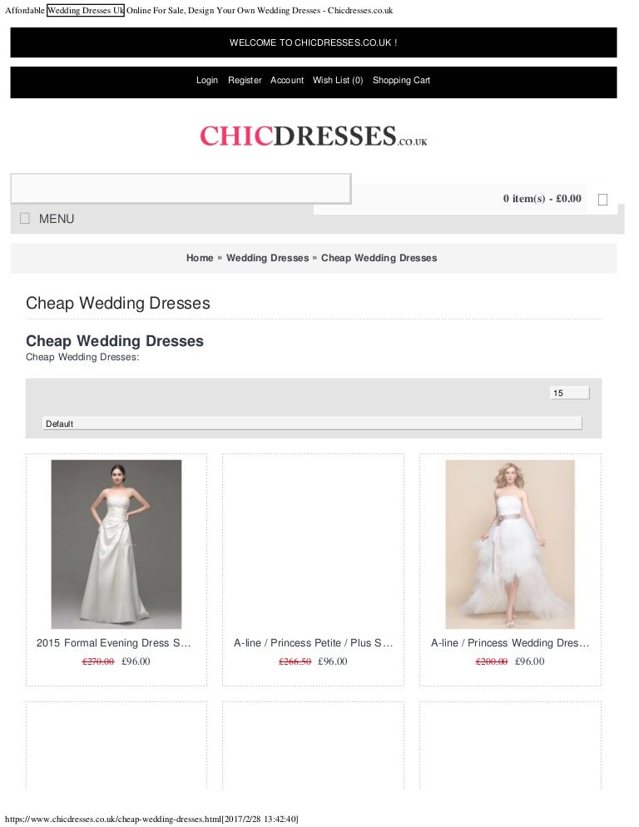The image size is (639, 827).
Task: Open the Default sort order dropdown
Action: click(312, 423)
